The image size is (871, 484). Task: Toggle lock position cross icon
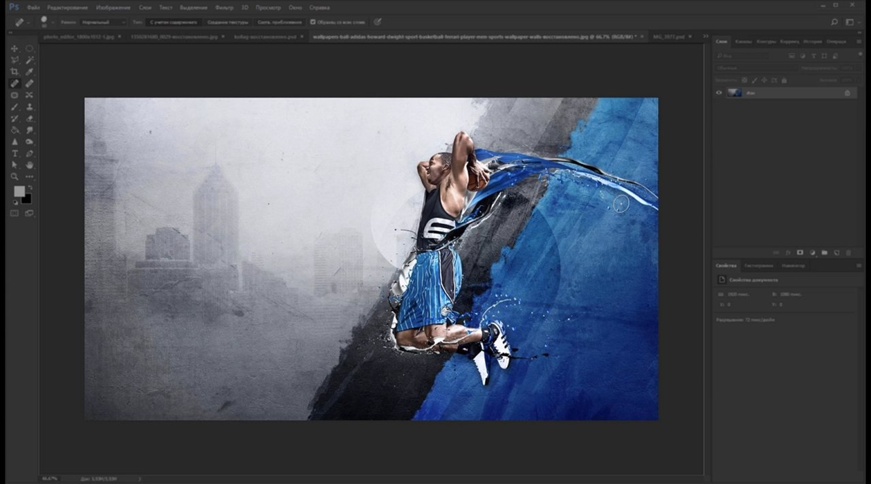[763, 80]
